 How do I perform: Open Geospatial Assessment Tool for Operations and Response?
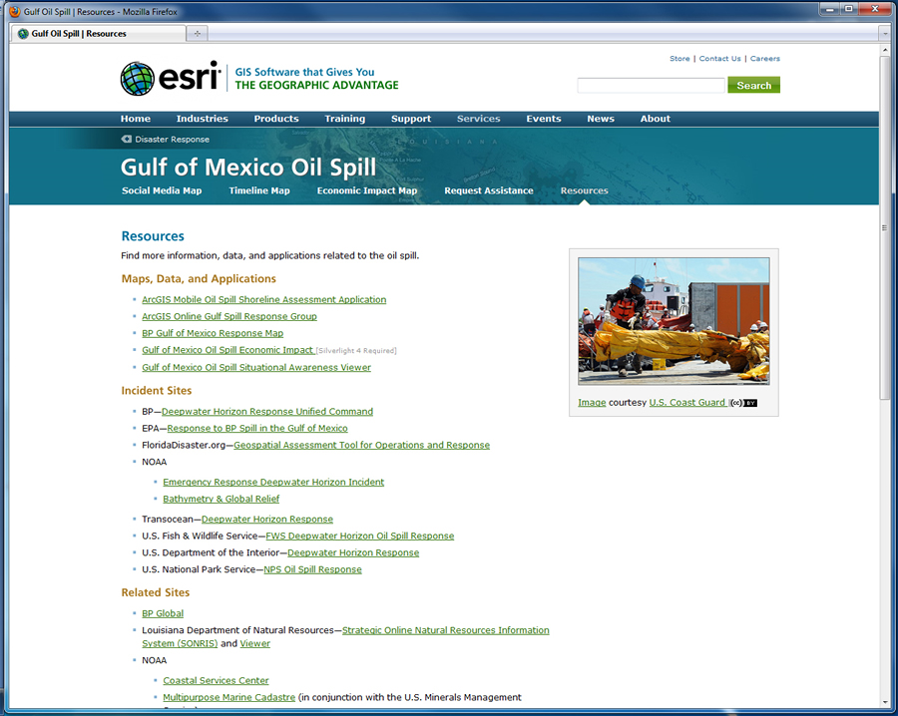coord(361,445)
